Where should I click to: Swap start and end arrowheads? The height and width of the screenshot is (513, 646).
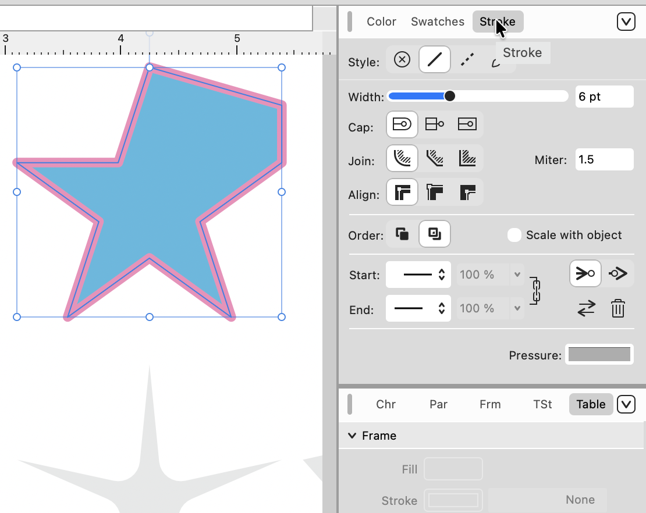586,308
